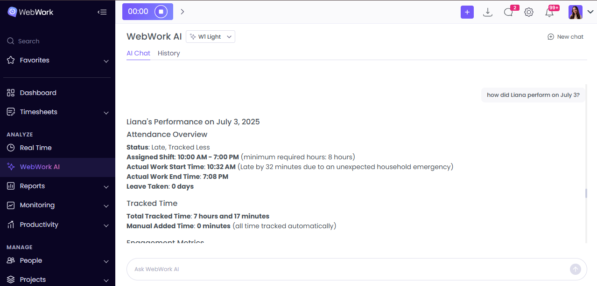Screen dimensions: 597x286
Task: Open the chat messages icon showing 2 unread
Action: 508,12
